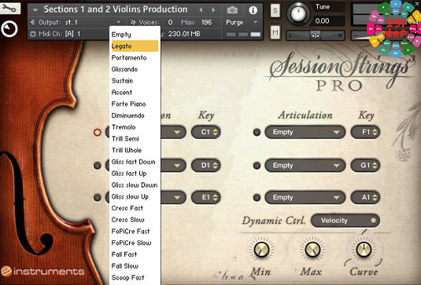Open the Output st. 1 dropdown
This screenshot has width=421, height=285.
click(118, 22)
